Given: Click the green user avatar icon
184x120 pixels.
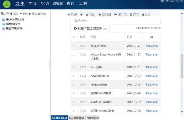Looking at the screenshot, I should tap(7, 4).
